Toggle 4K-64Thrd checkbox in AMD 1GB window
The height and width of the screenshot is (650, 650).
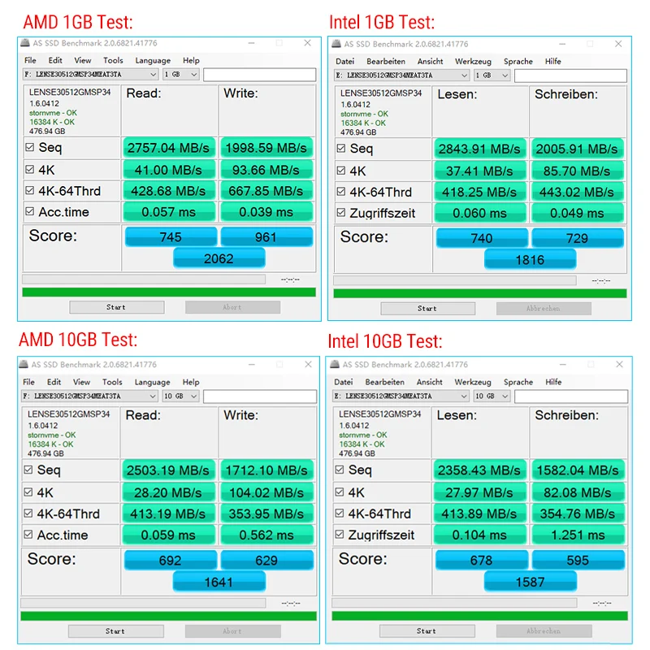[29, 190]
